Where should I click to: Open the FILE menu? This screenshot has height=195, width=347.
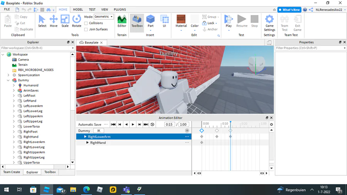click(7, 10)
